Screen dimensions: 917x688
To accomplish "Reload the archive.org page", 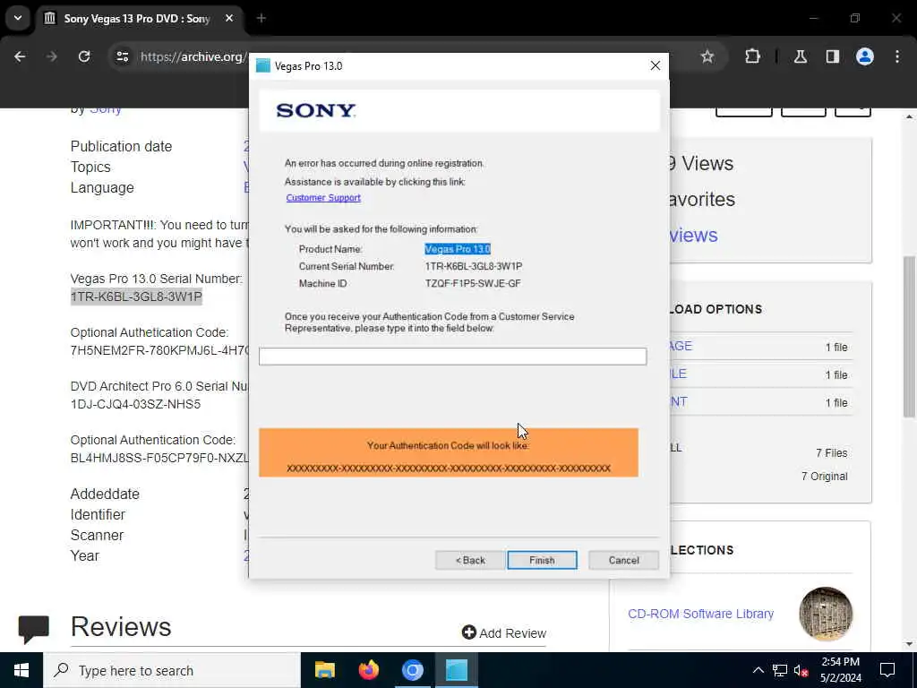I will 84,56.
